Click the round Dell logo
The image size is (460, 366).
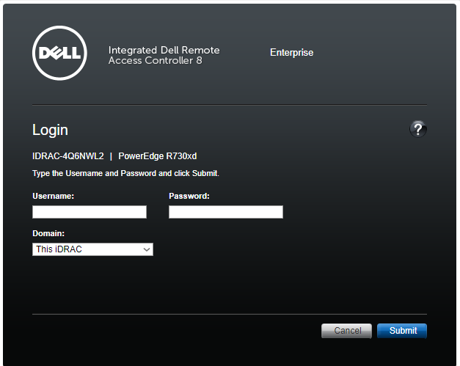coord(59,53)
